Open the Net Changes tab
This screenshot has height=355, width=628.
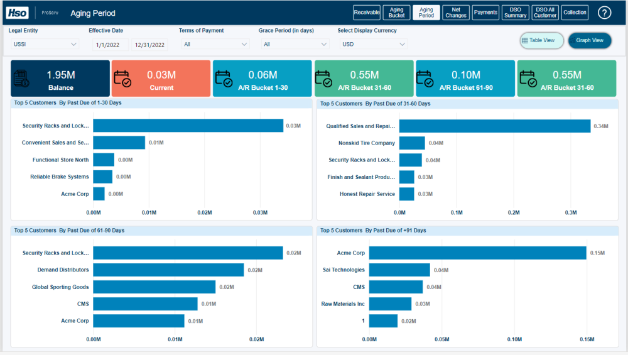(456, 13)
